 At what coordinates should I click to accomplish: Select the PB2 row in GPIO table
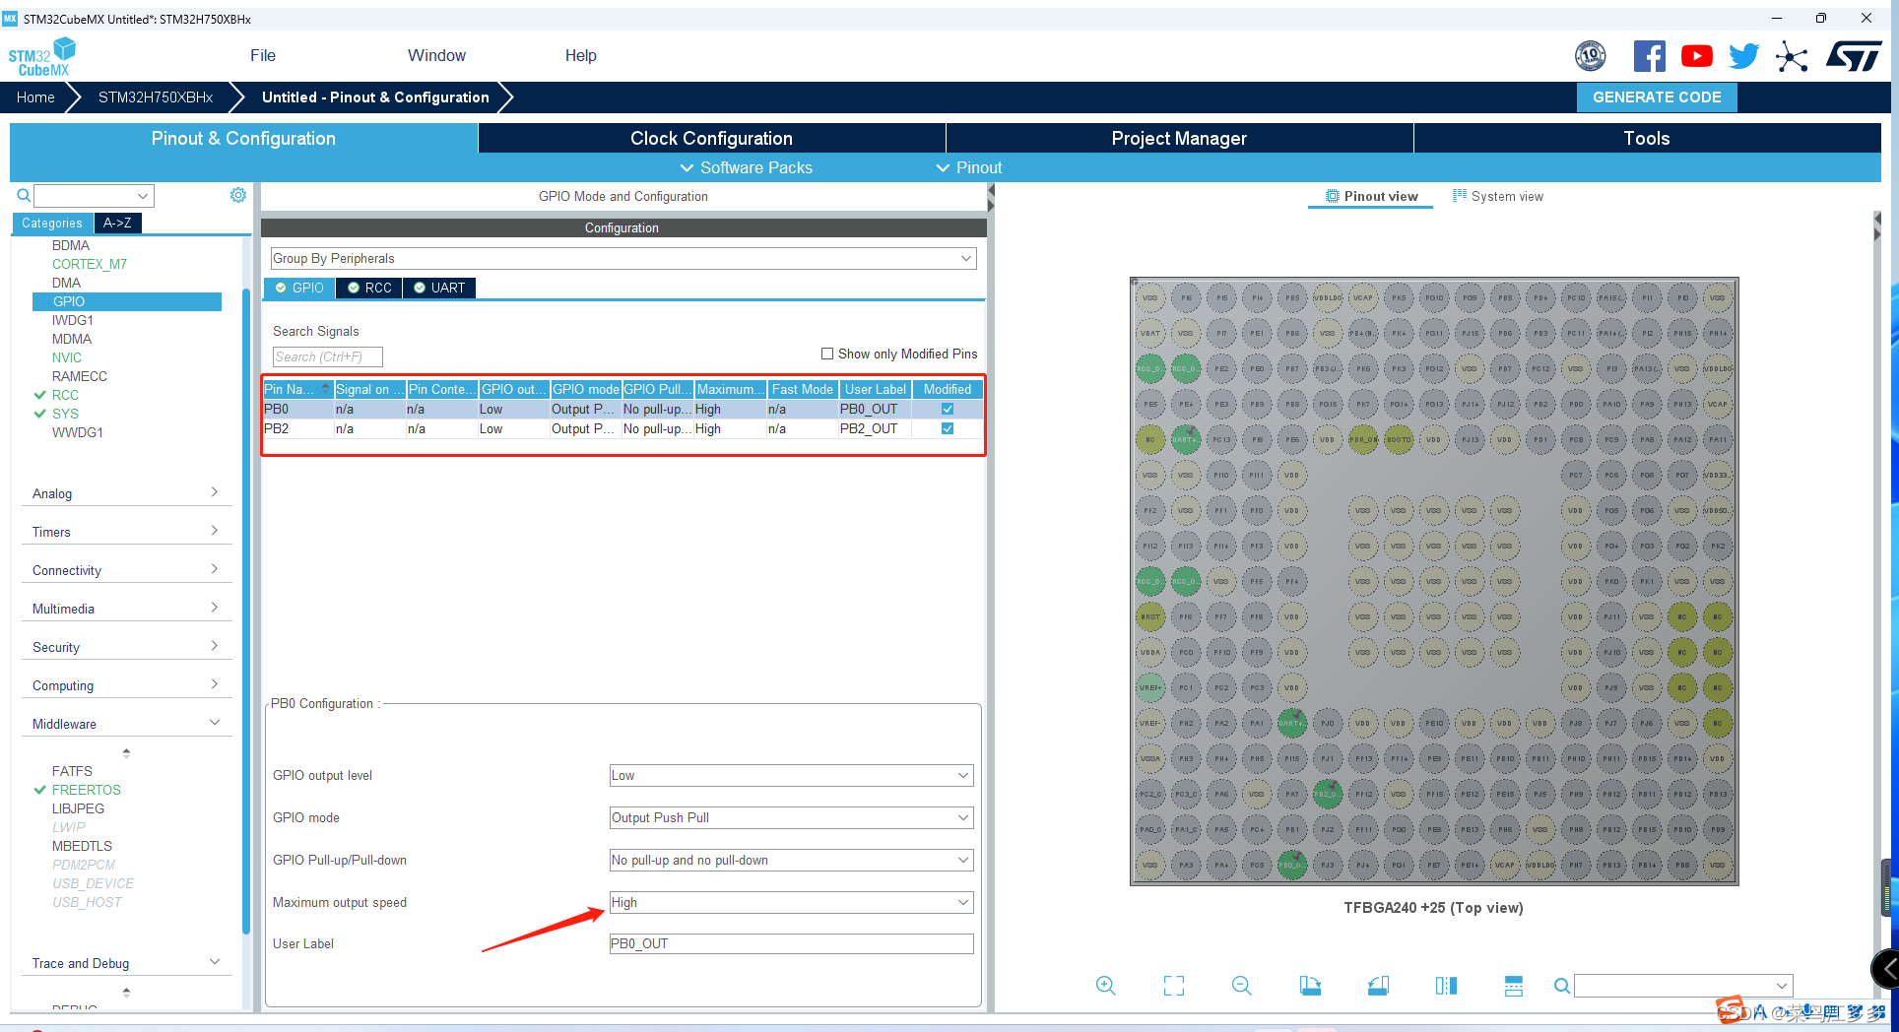point(623,428)
